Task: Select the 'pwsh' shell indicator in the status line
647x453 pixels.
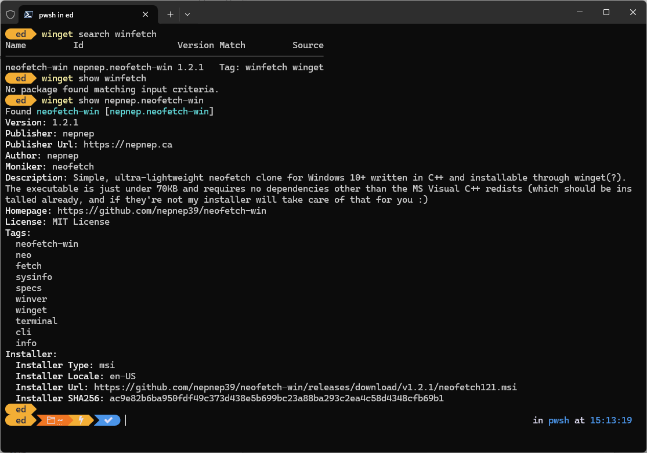Action: click(558, 420)
